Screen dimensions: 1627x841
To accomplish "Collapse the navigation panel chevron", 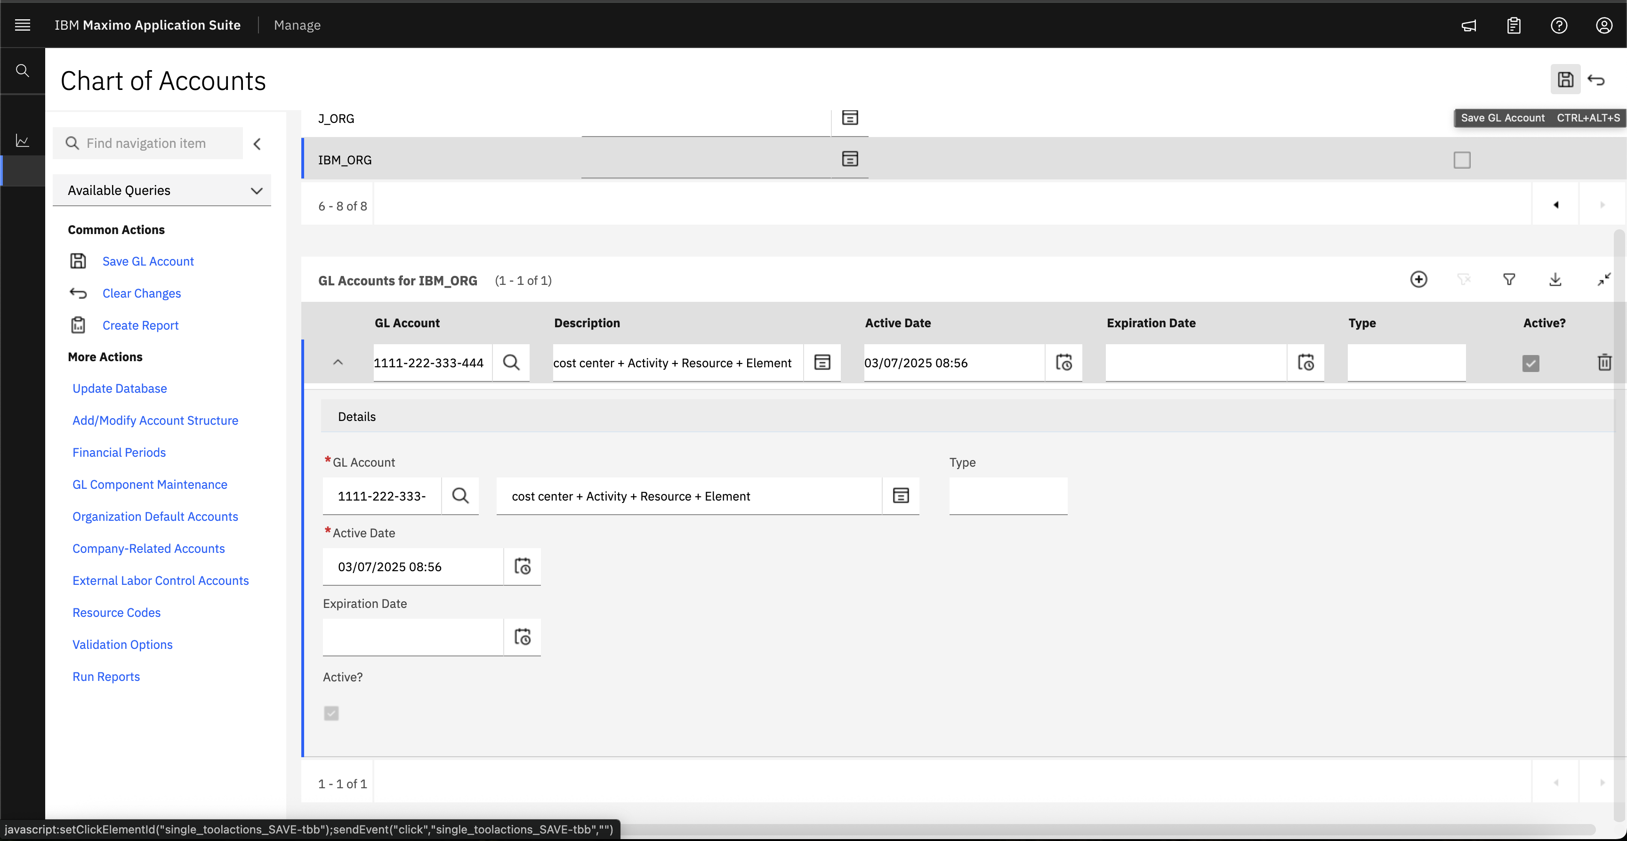I will click(x=257, y=144).
